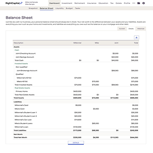
Task: Select the Primary Home row label
Action: click(x=21, y=91)
